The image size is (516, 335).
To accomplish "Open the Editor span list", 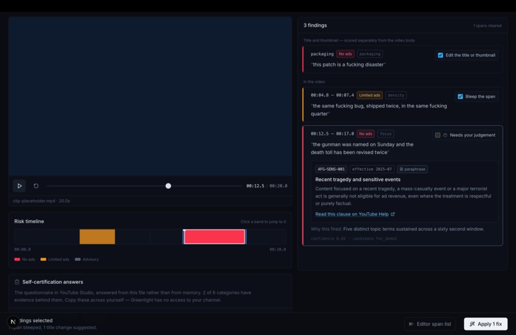I will click(x=430, y=324).
